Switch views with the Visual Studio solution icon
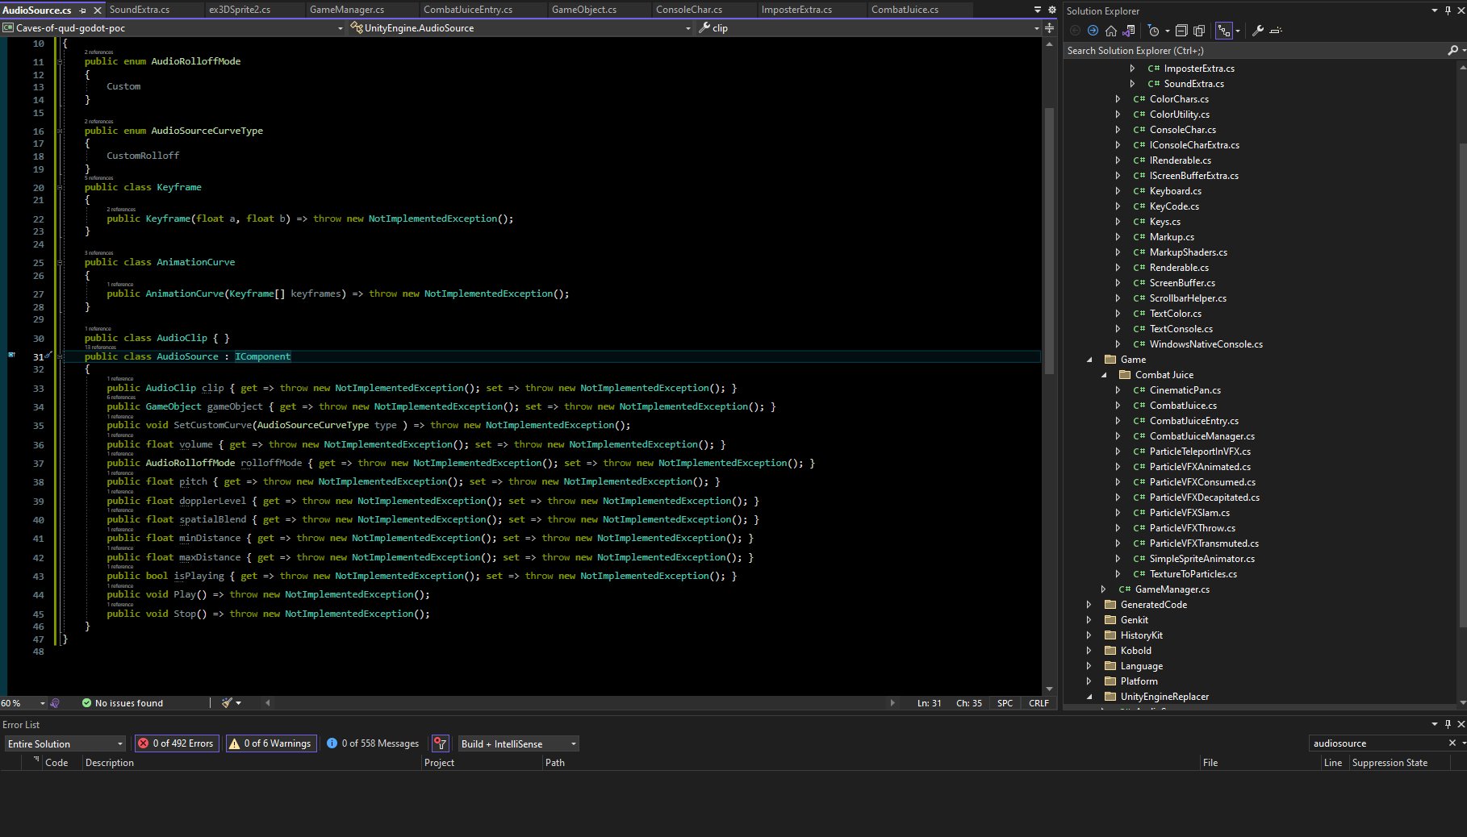 [x=1129, y=31]
